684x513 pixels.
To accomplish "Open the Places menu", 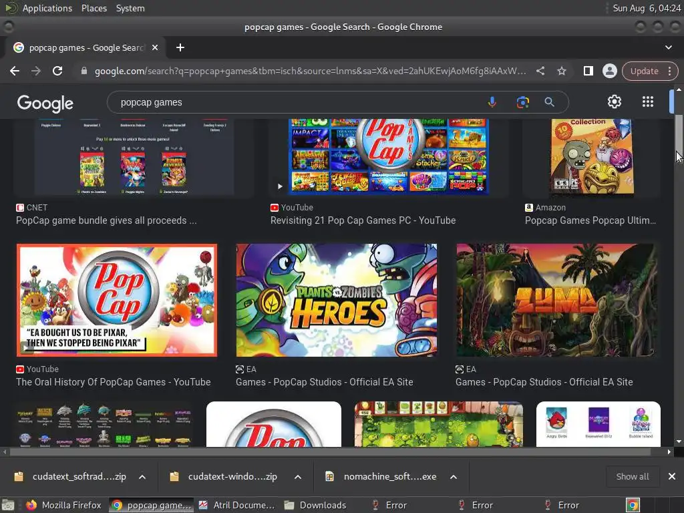I will click(x=94, y=8).
